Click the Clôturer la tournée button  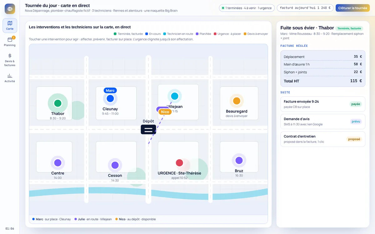coord(352,8)
